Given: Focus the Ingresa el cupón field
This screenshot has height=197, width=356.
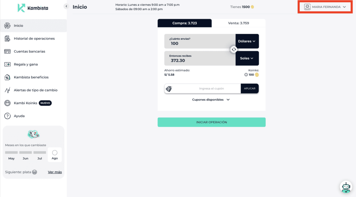Looking at the screenshot, I should [211, 89].
